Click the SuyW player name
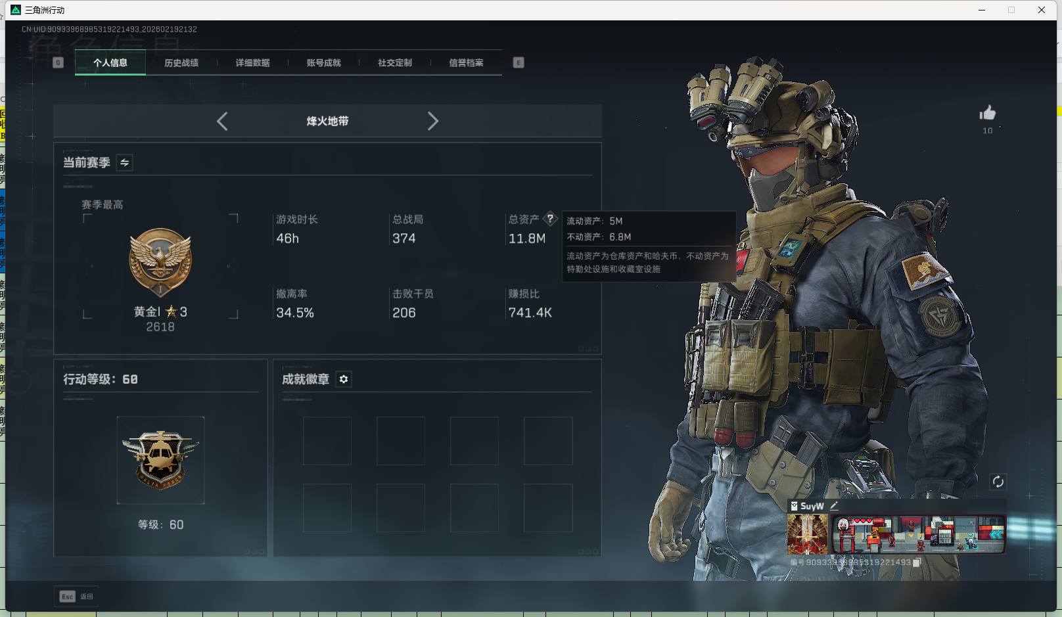This screenshot has width=1062, height=617. [x=812, y=506]
